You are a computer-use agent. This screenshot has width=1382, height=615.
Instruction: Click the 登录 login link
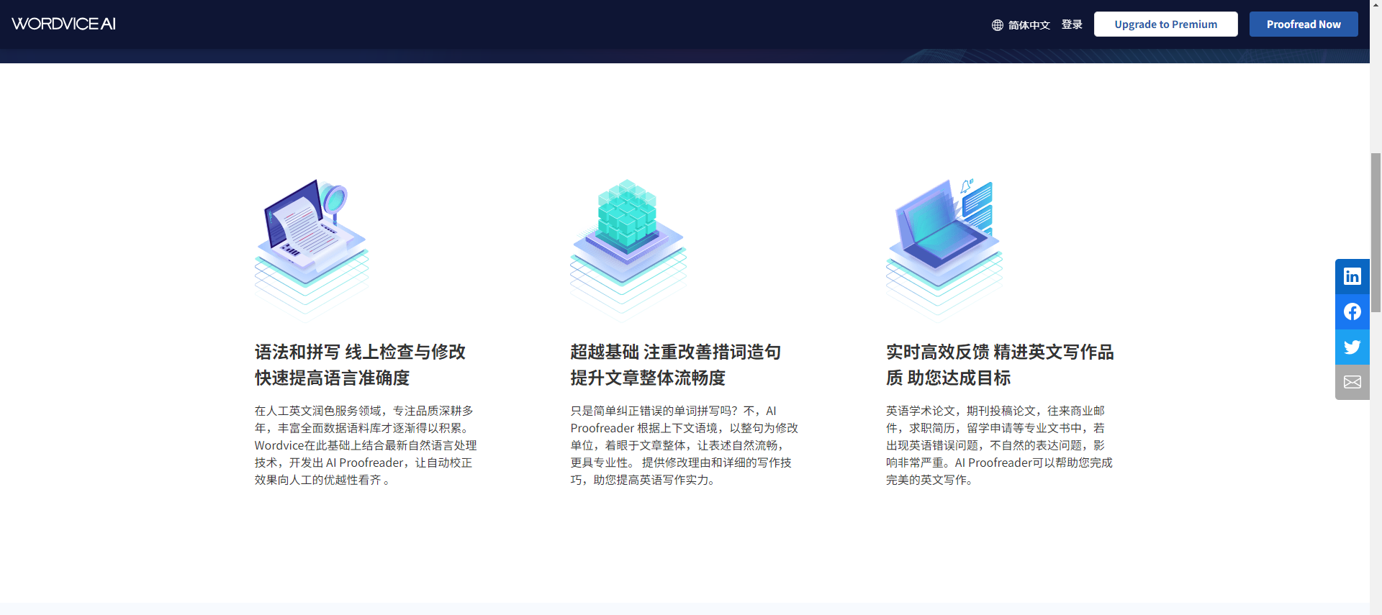pos(1072,24)
